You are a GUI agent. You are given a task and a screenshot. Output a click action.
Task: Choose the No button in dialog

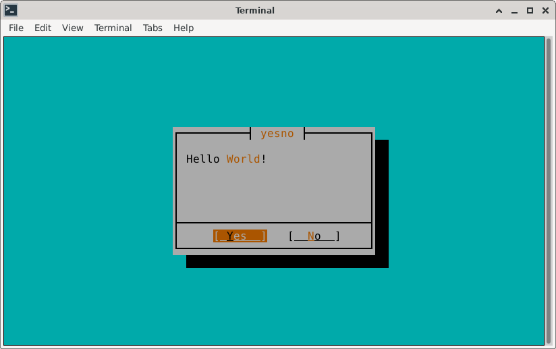coord(314,236)
